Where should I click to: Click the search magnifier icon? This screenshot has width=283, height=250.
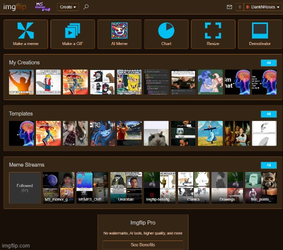click(86, 7)
